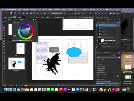Screen dimensions: 134x101
Task: Switch to the Protokoll tab
Action: (113, 55)
